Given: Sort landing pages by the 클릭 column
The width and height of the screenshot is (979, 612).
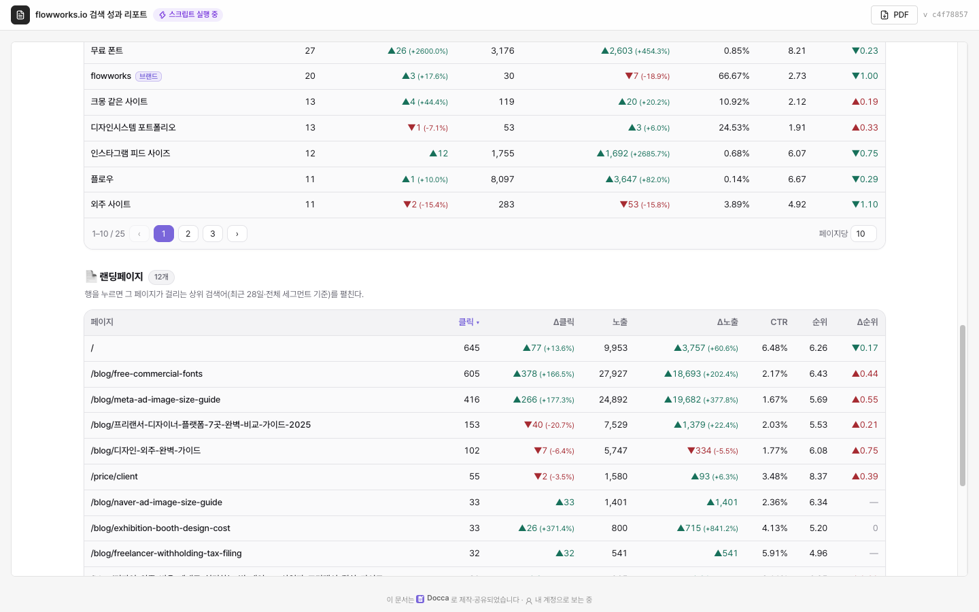Looking at the screenshot, I should pos(468,322).
